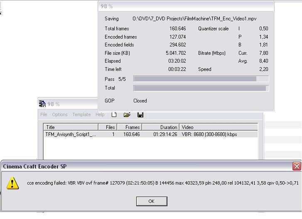
Task: Click the saving path TFM_Enc_Video1.mpv
Action: click(194, 19)
